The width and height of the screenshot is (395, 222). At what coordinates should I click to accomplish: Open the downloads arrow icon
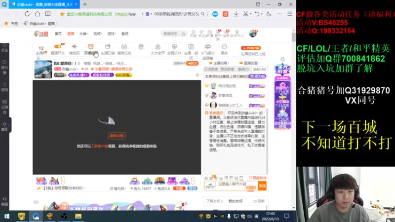coord(236,14)
